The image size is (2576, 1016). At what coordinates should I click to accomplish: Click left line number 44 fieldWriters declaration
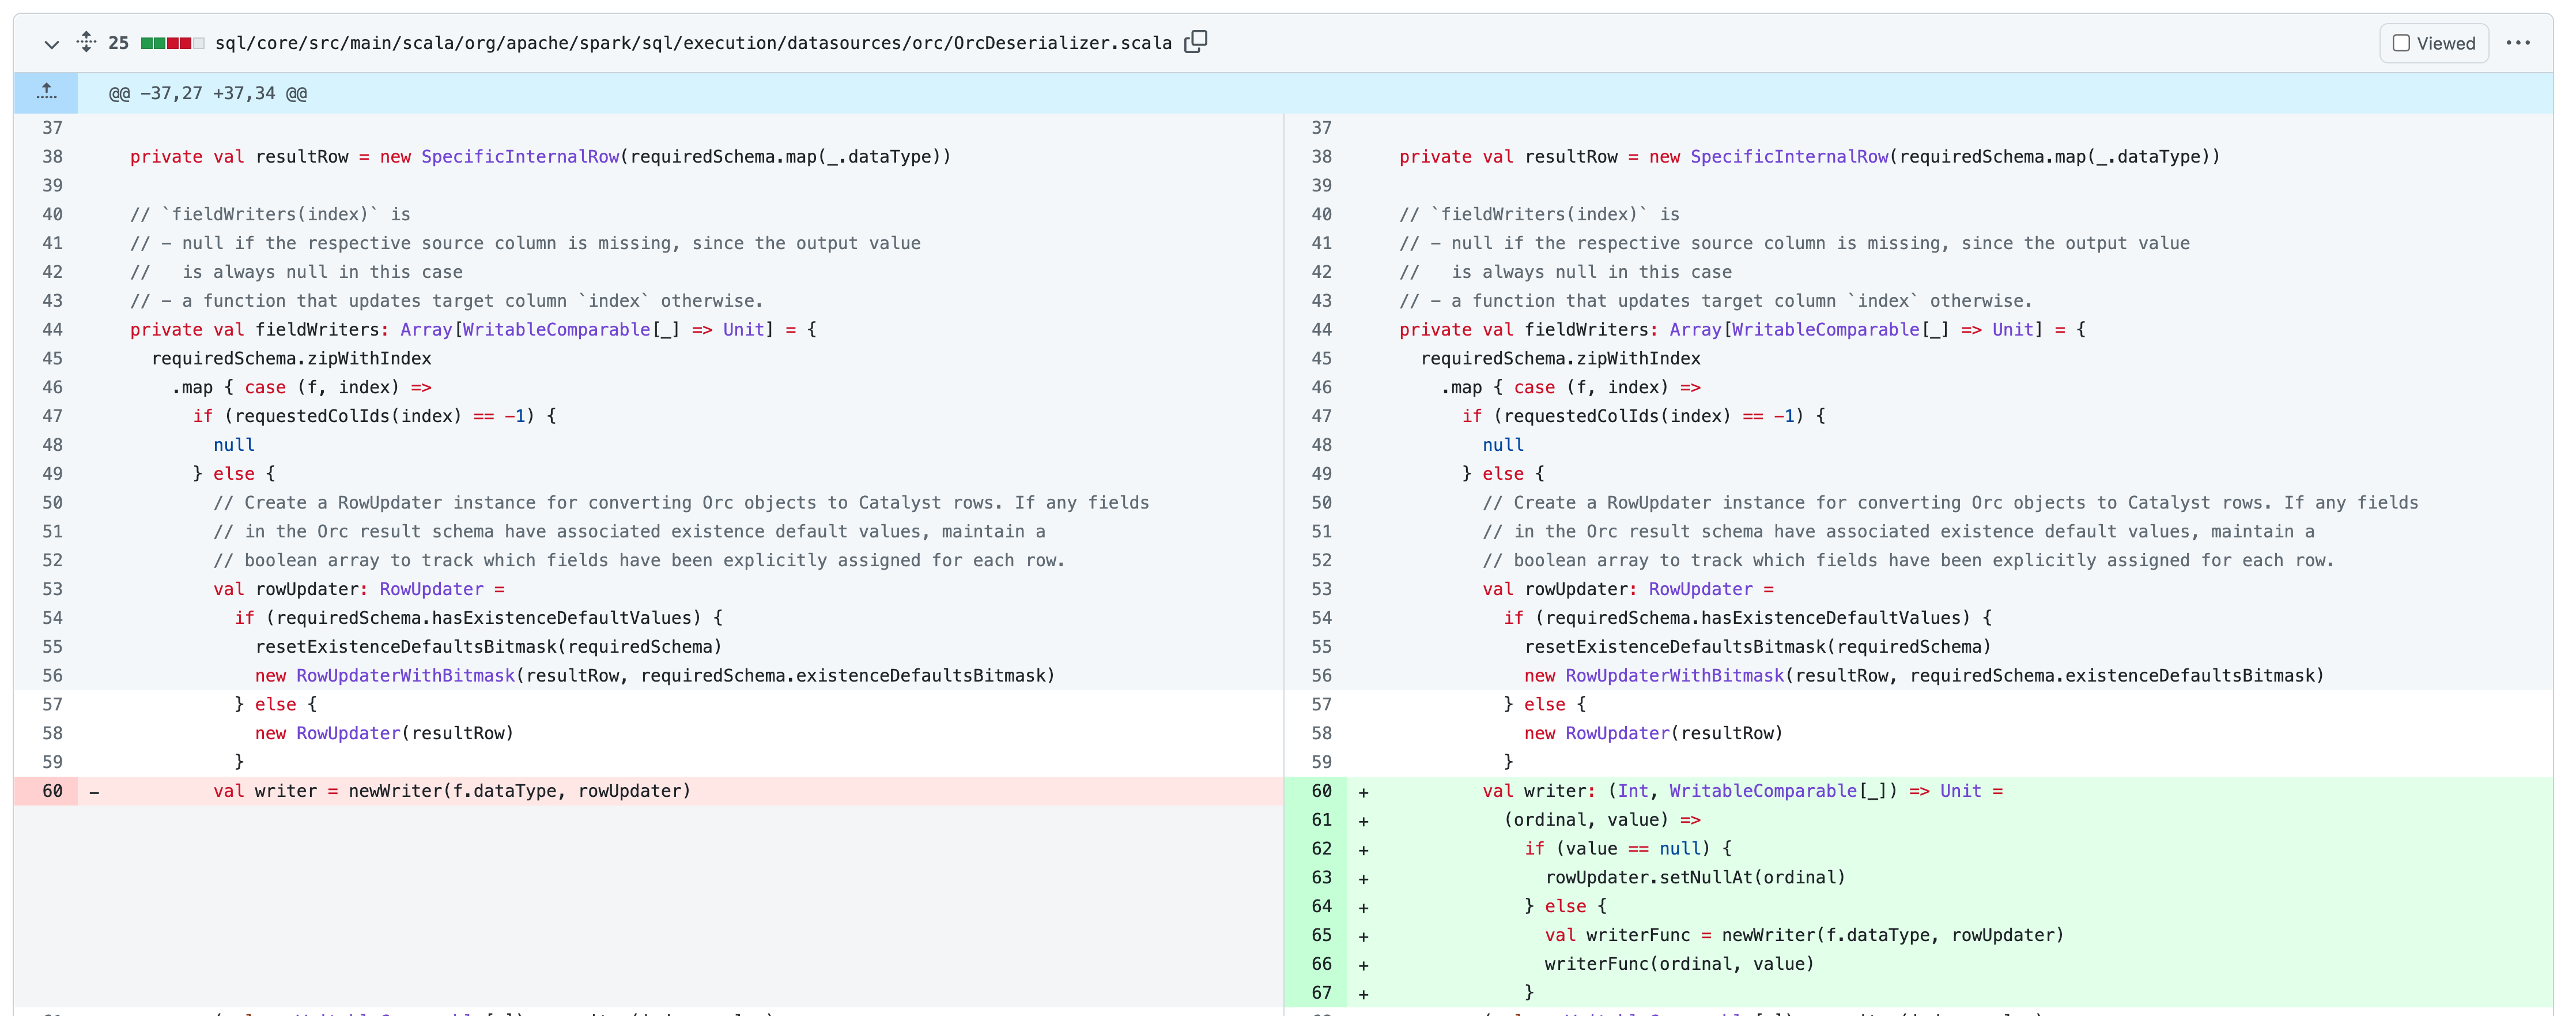52,329
